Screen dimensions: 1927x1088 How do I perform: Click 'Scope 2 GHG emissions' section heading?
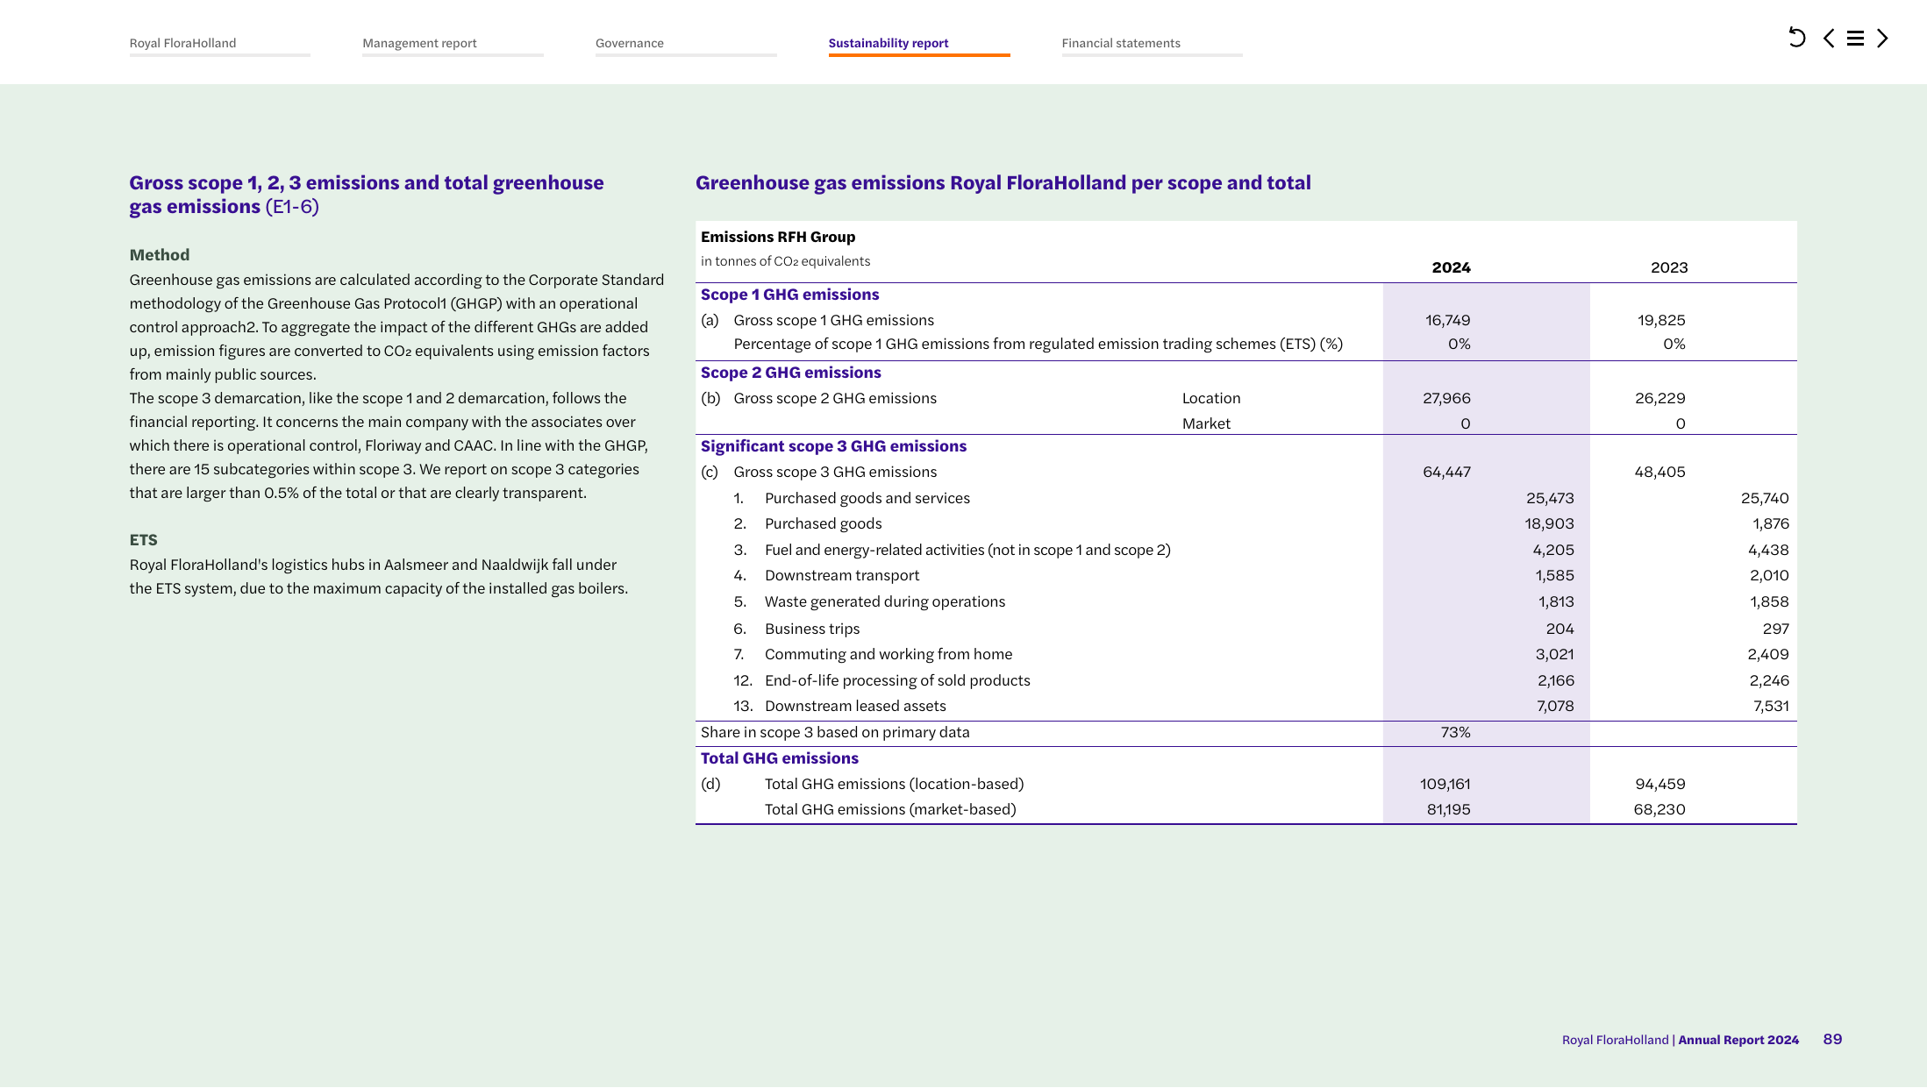point(790,373)
